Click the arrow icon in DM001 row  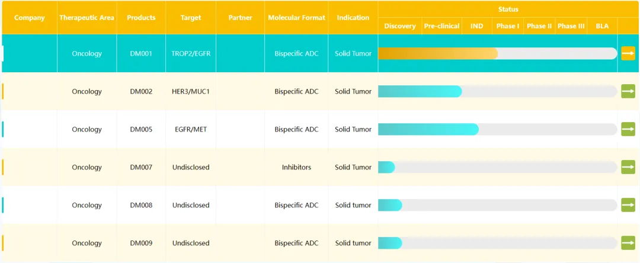click(x=628, y=53)
